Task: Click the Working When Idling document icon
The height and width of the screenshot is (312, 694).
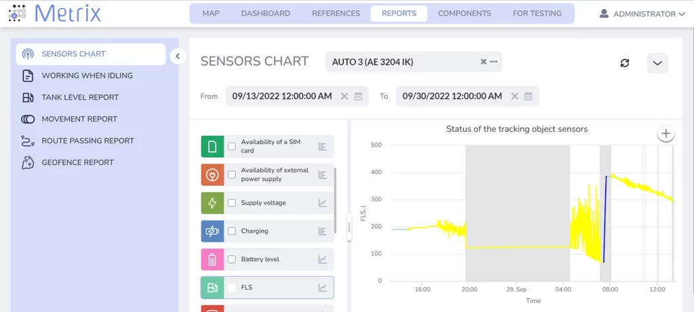Action: pos(28,76)
